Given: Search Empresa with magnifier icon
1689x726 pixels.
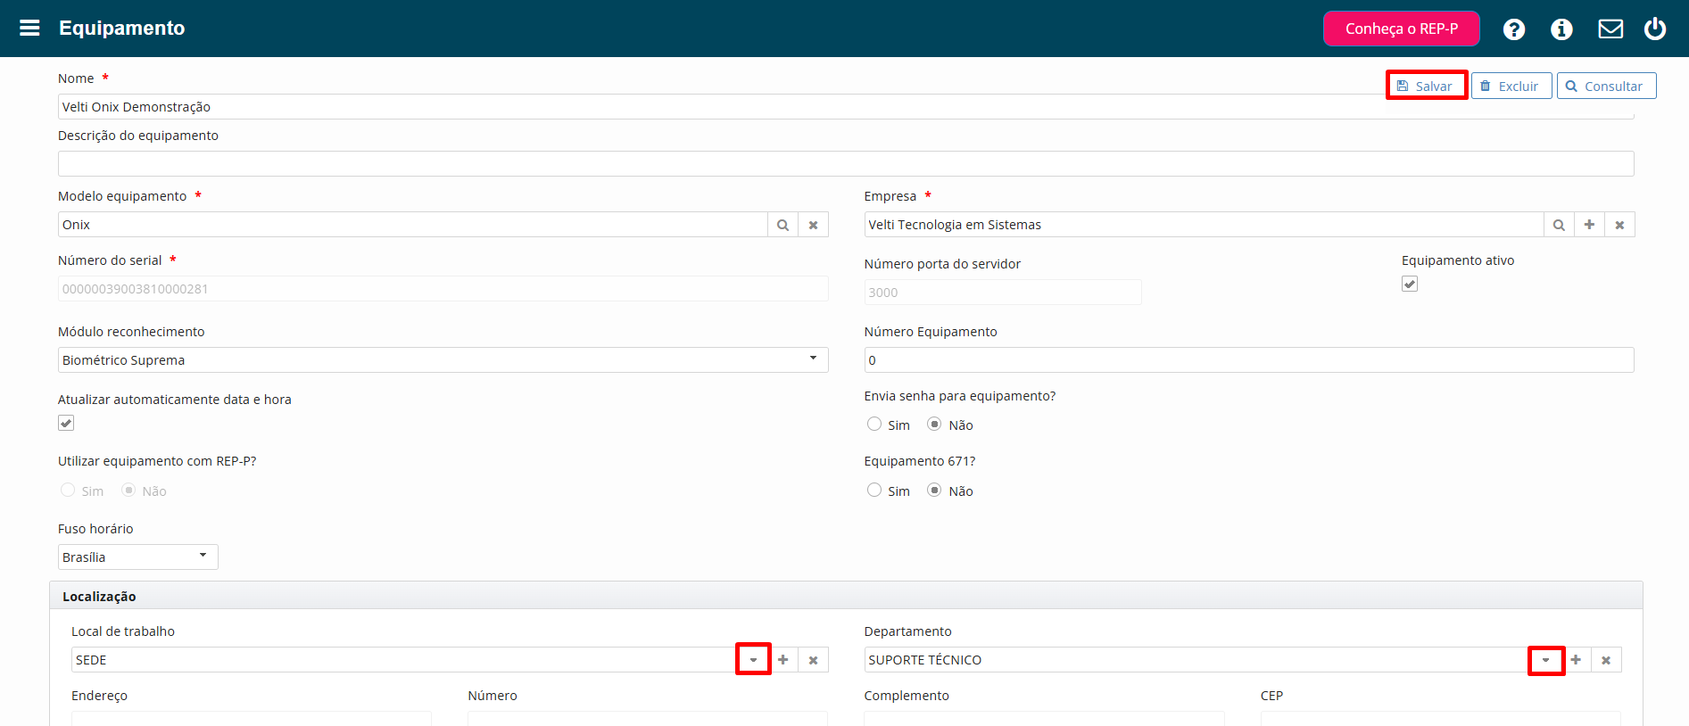Looking at the screenshot, I should pos(1559,225).
